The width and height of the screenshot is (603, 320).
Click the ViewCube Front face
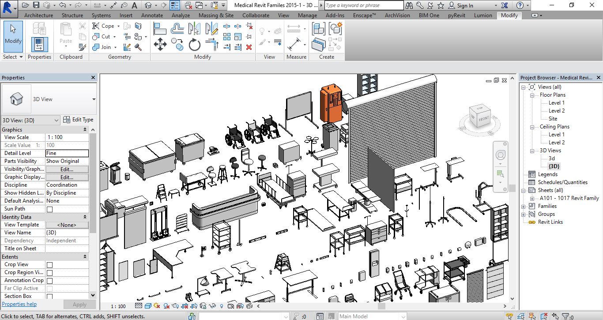(x=484, y=119)
